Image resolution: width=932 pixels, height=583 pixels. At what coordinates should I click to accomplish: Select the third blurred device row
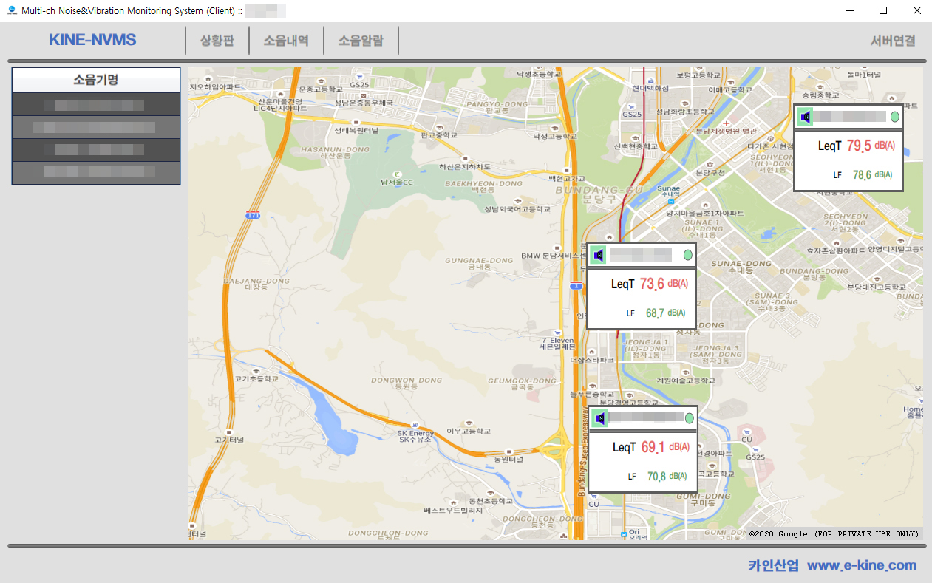(x=96, y=149)
